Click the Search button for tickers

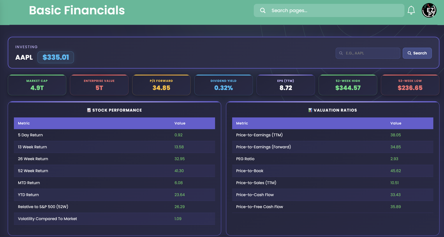tap(417, 53)
